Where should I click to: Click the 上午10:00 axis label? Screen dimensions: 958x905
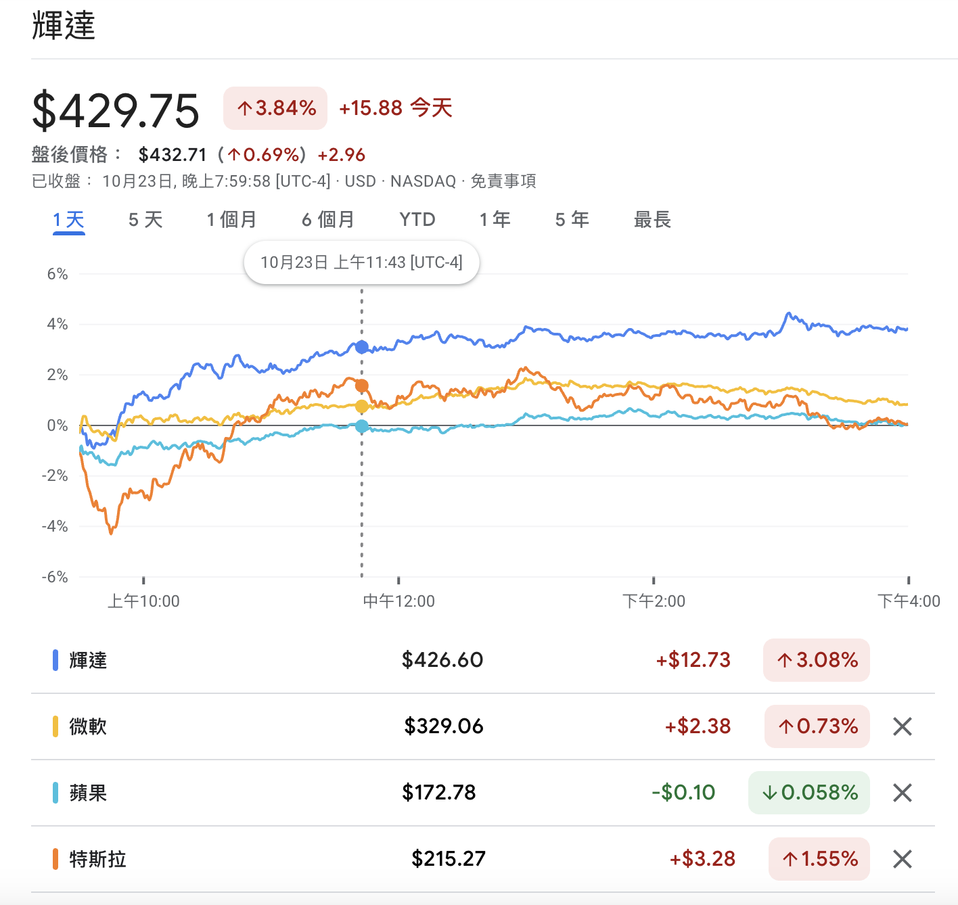[x=143, y=601]
